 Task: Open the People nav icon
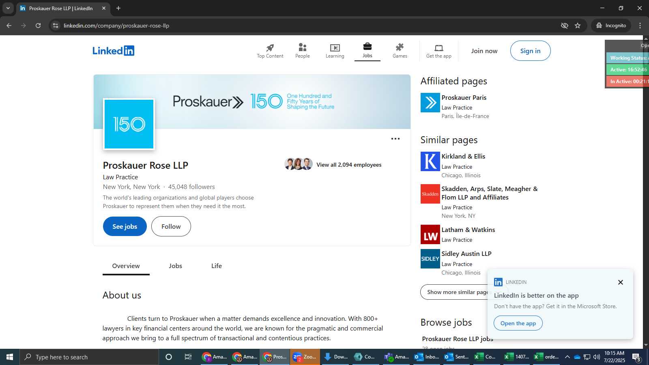click(302, 51)
